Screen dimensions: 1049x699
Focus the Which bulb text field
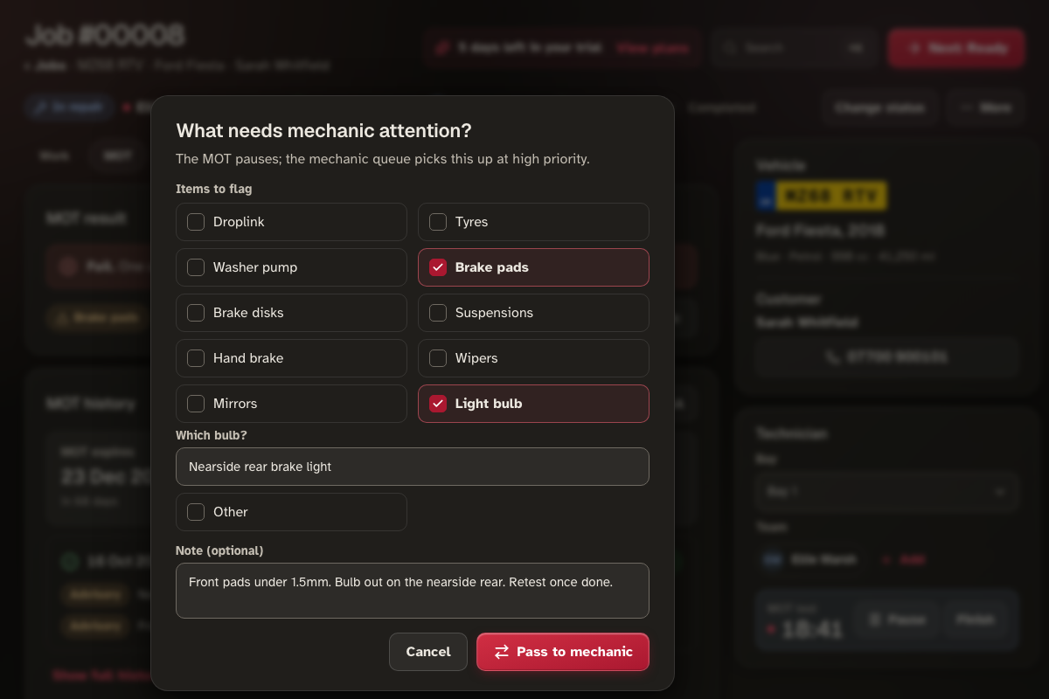[413, 467]
